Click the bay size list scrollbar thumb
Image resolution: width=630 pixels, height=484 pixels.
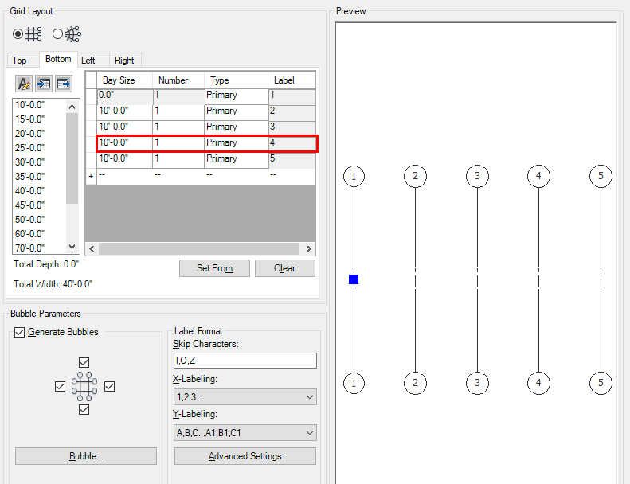pyautogui.click(x=72, y=158)
